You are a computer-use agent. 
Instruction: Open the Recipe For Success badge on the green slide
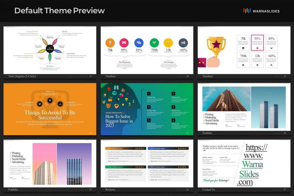click(115, 113)
